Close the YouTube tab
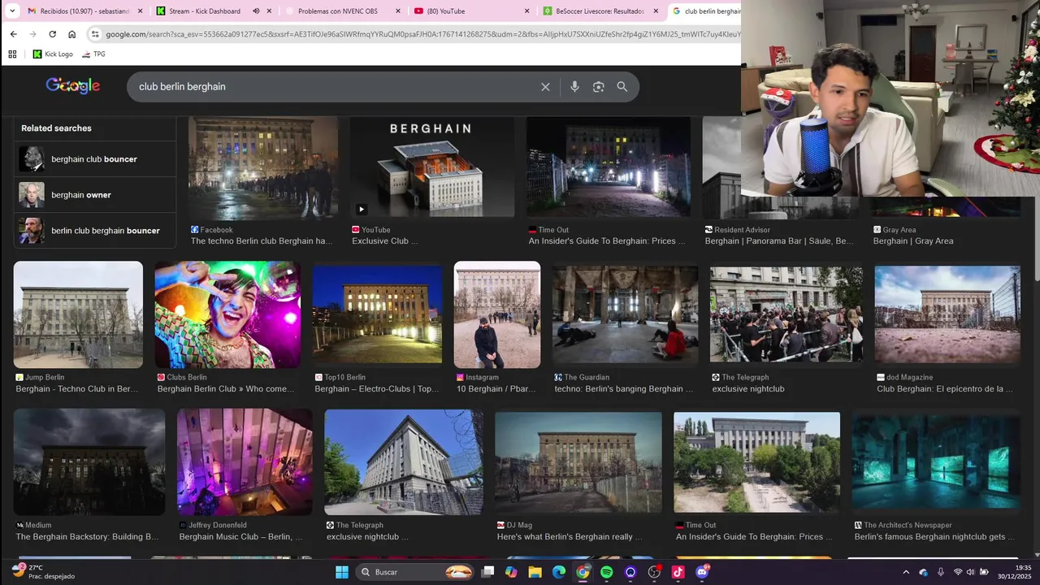Viewport: 1040px width, 585px height. (526, 11)
